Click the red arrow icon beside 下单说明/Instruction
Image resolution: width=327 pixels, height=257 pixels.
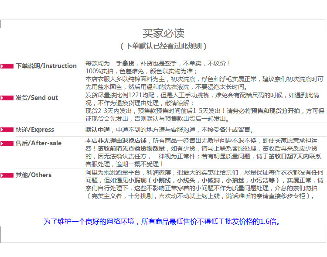(7, 66)
